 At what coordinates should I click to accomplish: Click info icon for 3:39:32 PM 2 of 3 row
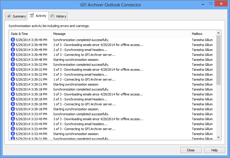pos(13,74)
